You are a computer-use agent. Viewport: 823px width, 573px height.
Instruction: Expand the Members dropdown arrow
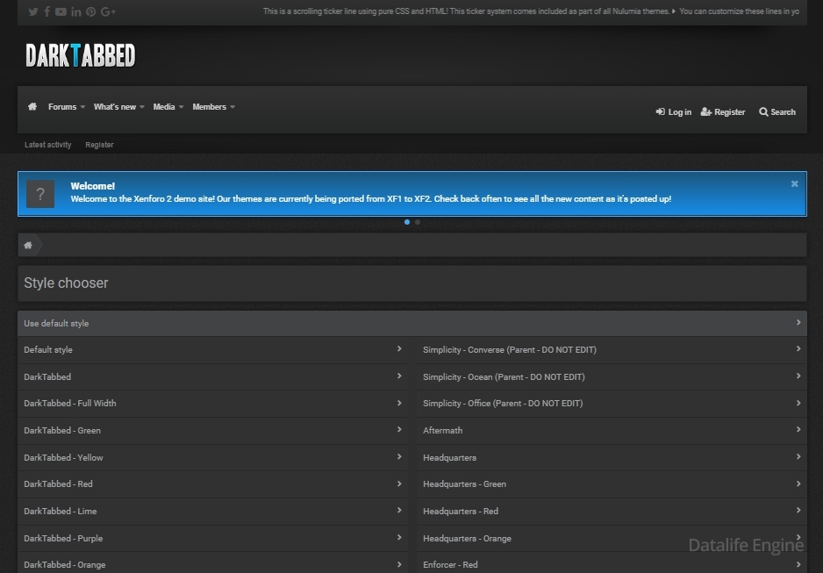click(233, 107)
